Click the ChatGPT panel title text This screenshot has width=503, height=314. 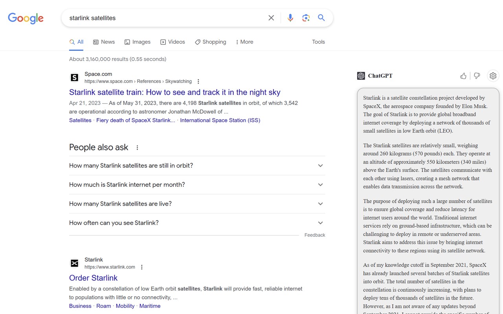coord(380,76)
